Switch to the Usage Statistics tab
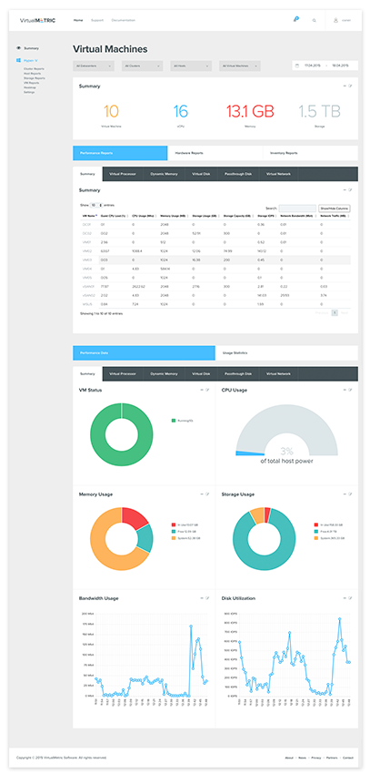Screen dimensions: 370x784 coord(286,353)
